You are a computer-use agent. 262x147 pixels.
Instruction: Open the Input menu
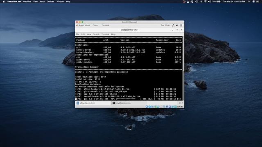coord(42,2)
